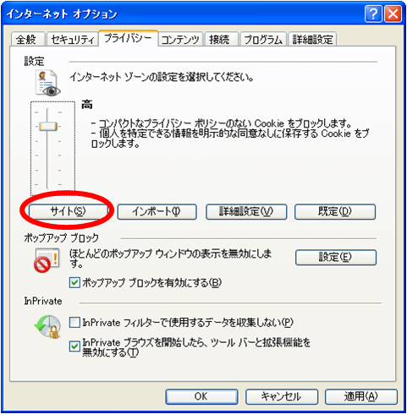Switch to the 全般 tab

coord(28,39)
